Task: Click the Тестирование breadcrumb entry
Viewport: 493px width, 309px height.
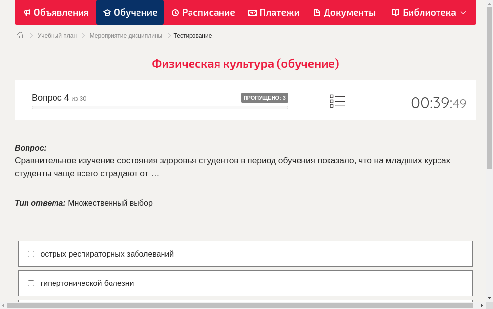Action: (192, 35)
